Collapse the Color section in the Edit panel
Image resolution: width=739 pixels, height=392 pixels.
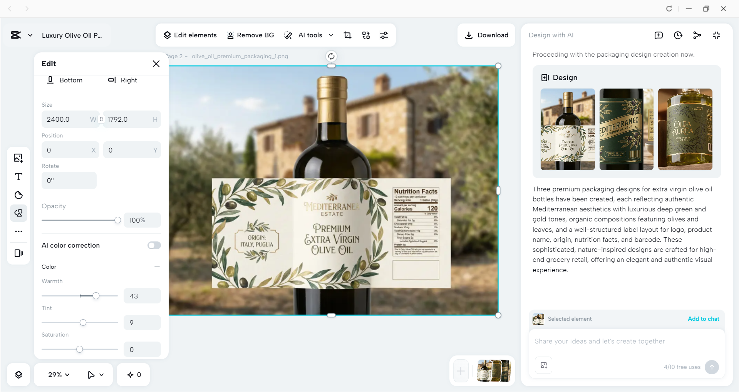(156, 266)
